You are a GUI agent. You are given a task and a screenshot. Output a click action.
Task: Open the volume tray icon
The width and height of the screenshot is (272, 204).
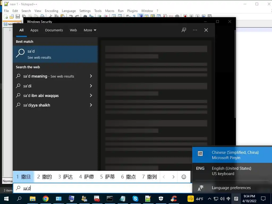[x=222, y=199]
